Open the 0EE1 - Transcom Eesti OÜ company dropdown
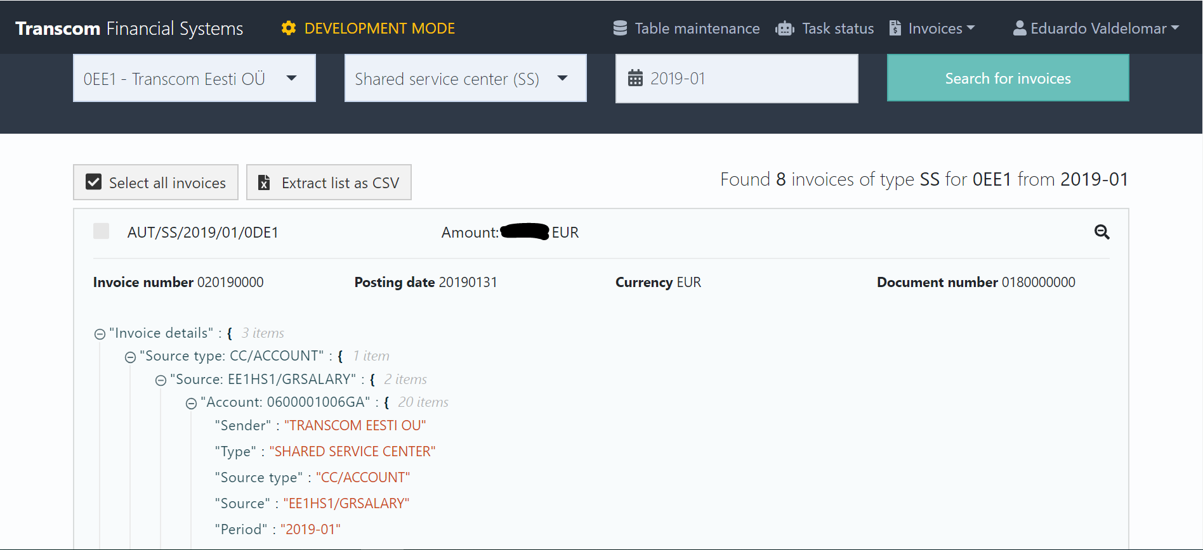The image size is (1203, 550). [194, 79]
